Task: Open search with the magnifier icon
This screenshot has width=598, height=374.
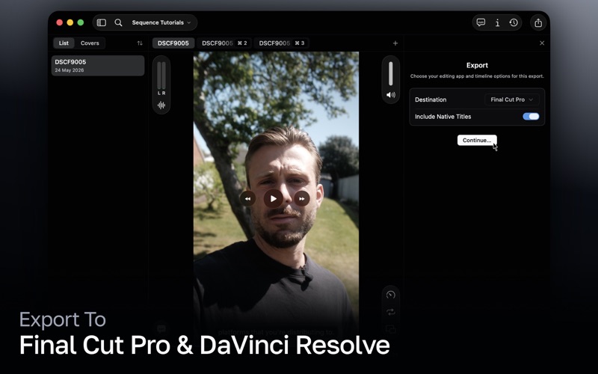Action: coord(119,22)
